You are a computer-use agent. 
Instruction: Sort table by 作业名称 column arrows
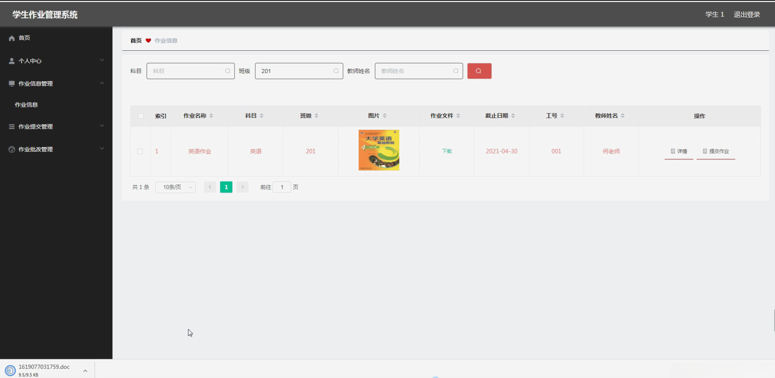coord(211,116)
